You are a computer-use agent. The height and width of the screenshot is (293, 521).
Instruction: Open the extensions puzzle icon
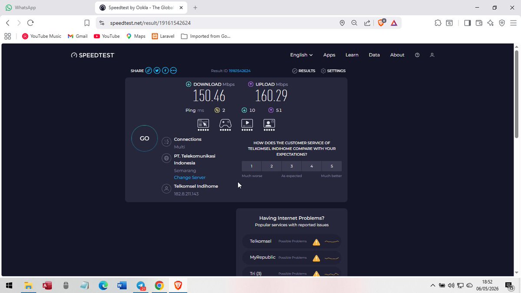pyautogui.click(x=438, y=23)
